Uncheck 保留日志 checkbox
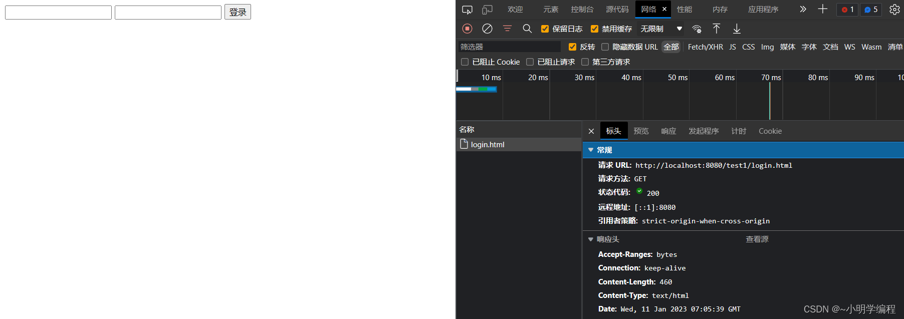 (x=545, y=29)
